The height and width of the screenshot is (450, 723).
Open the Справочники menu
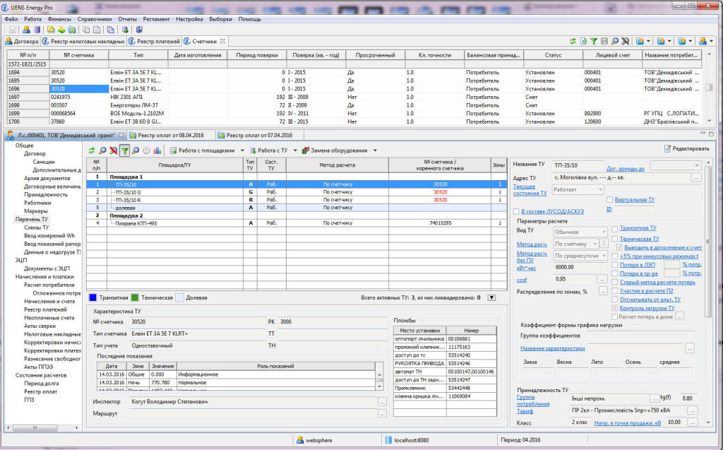[x=93, y=19]
